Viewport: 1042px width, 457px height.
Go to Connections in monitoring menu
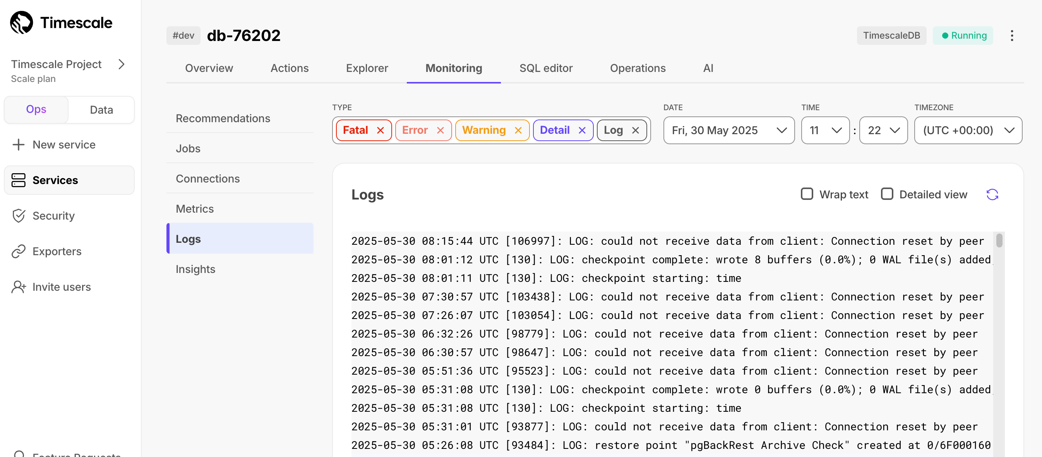[x=240, y=179]
